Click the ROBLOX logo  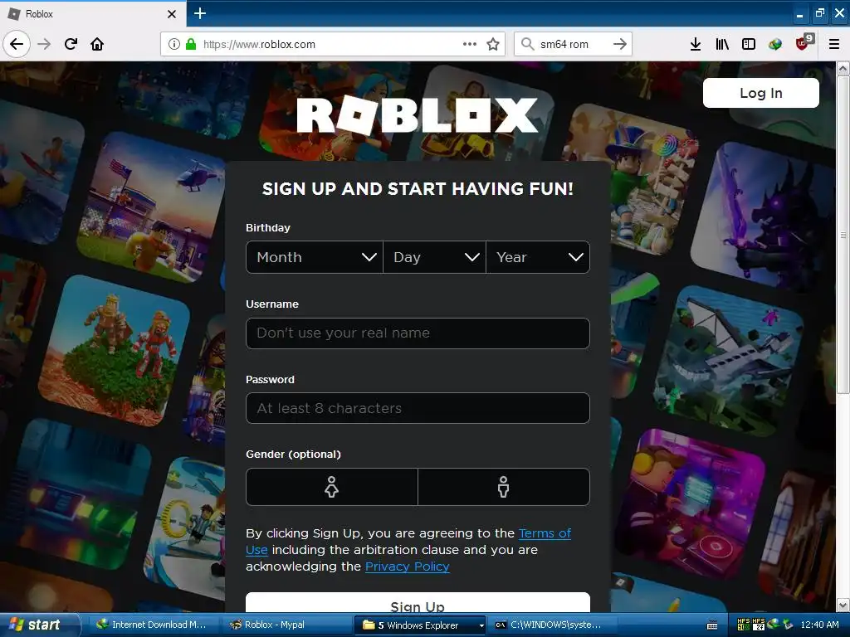pos(418,115)
